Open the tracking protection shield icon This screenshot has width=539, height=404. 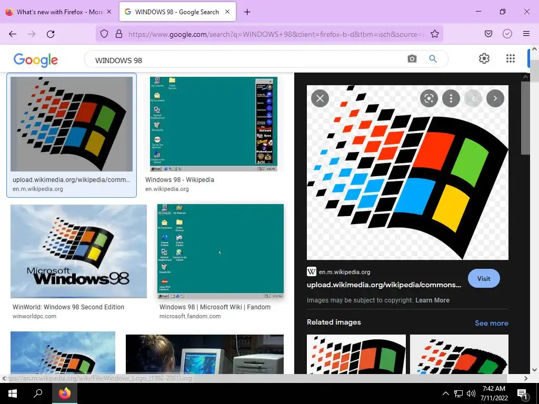[x=104, y=34]
